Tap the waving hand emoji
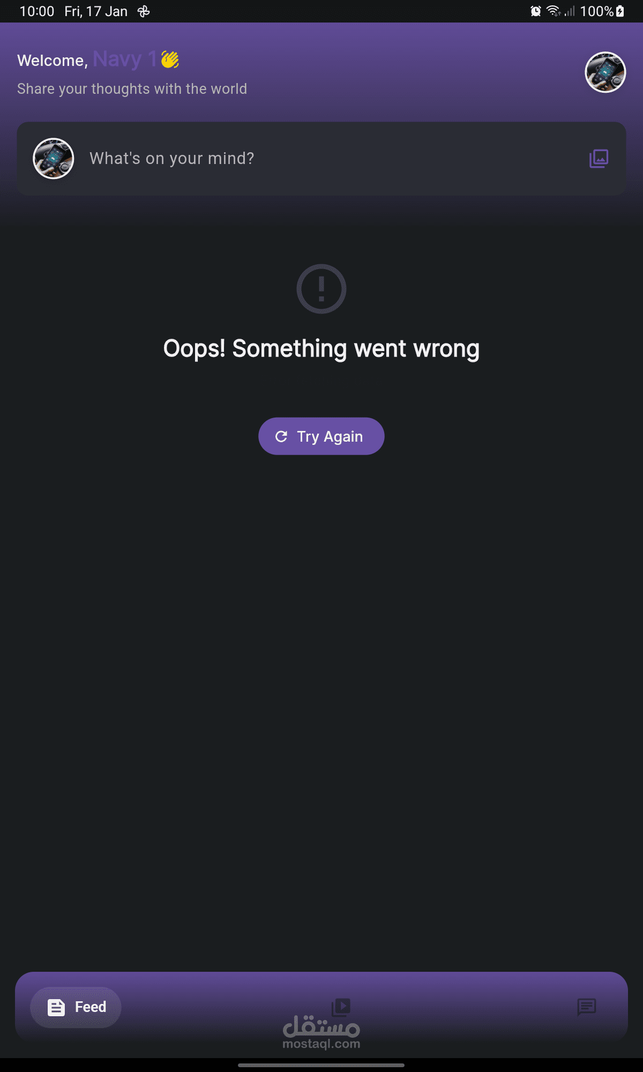Screen dimensions: 643x1072 coord(170,59)
